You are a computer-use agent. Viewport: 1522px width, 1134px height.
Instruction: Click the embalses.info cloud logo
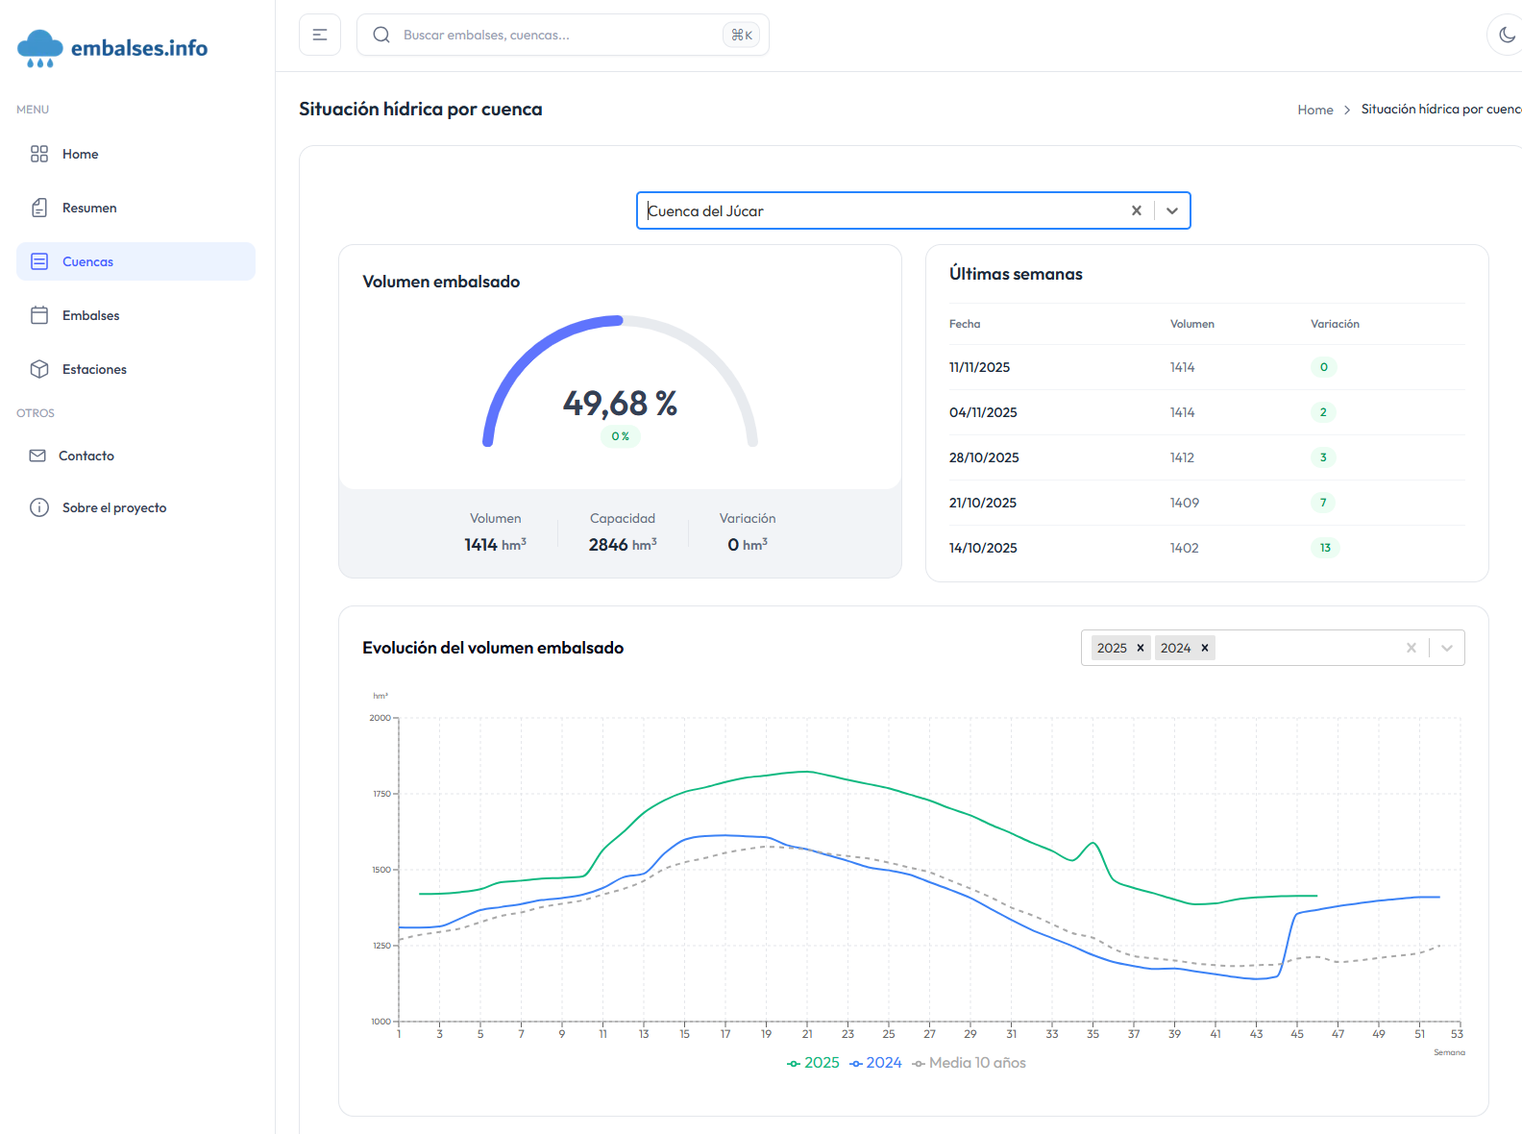(40, 48)
